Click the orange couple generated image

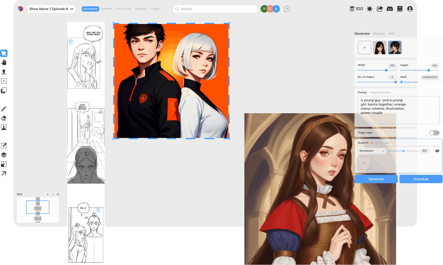tap(171, 81)
